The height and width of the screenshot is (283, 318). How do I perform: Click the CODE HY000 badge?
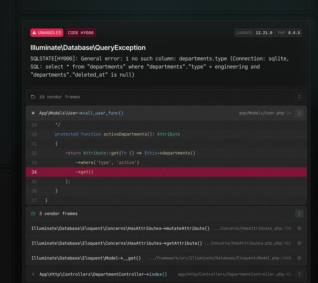pos(81,33)
